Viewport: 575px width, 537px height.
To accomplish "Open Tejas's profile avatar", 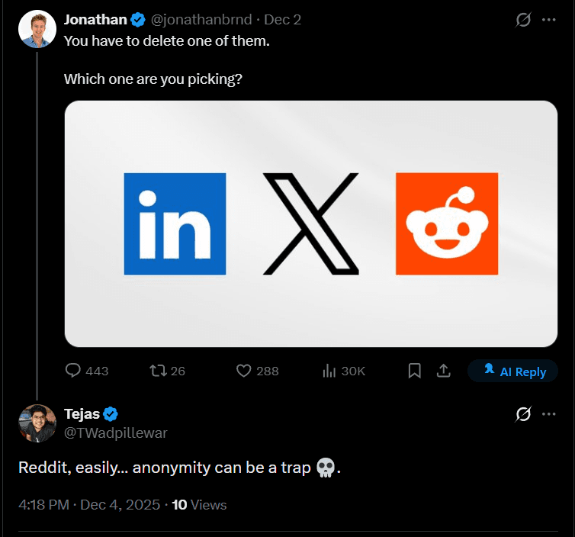I will point(37,423).
